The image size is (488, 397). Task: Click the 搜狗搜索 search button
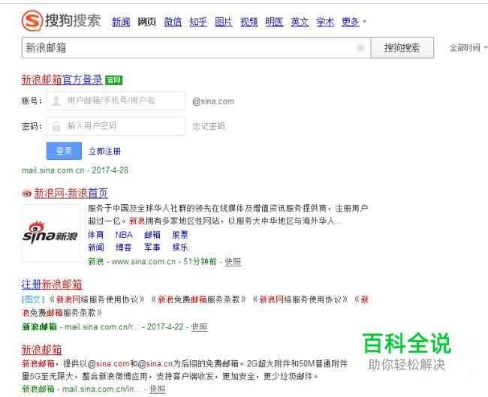[402, 47]
